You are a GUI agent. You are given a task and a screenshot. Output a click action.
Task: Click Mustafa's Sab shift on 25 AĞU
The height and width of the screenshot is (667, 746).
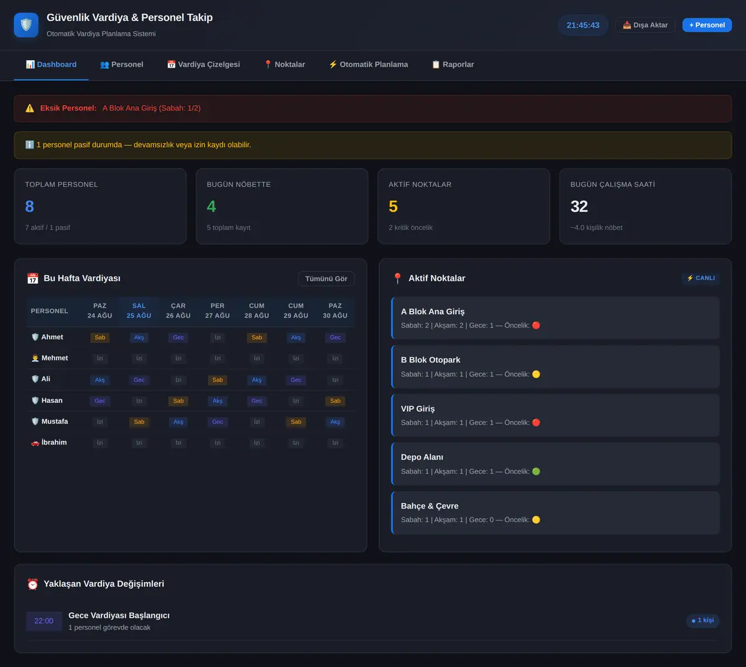click(139, 422)
